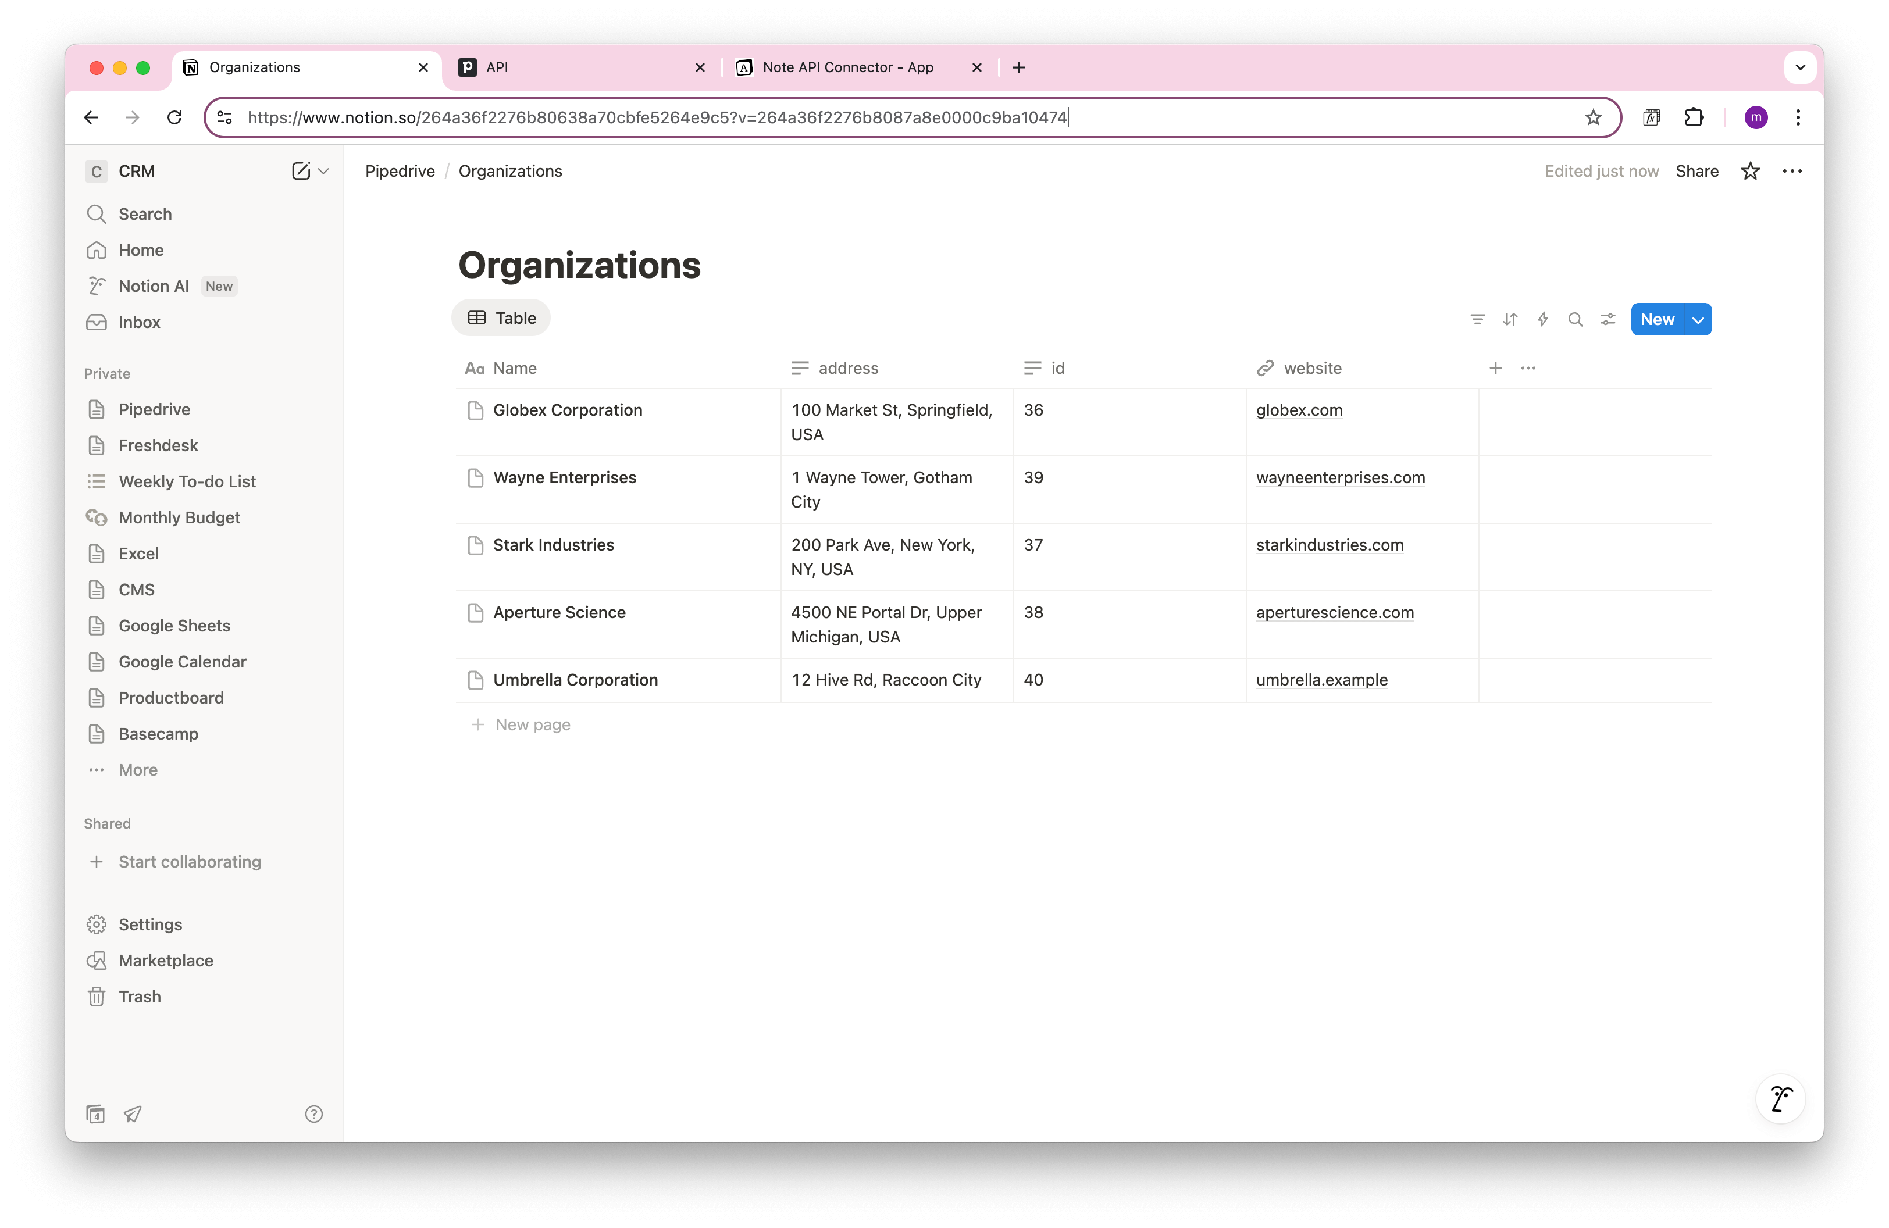Open the website column header menu

pyautogui.click(x=1362, y=368)
